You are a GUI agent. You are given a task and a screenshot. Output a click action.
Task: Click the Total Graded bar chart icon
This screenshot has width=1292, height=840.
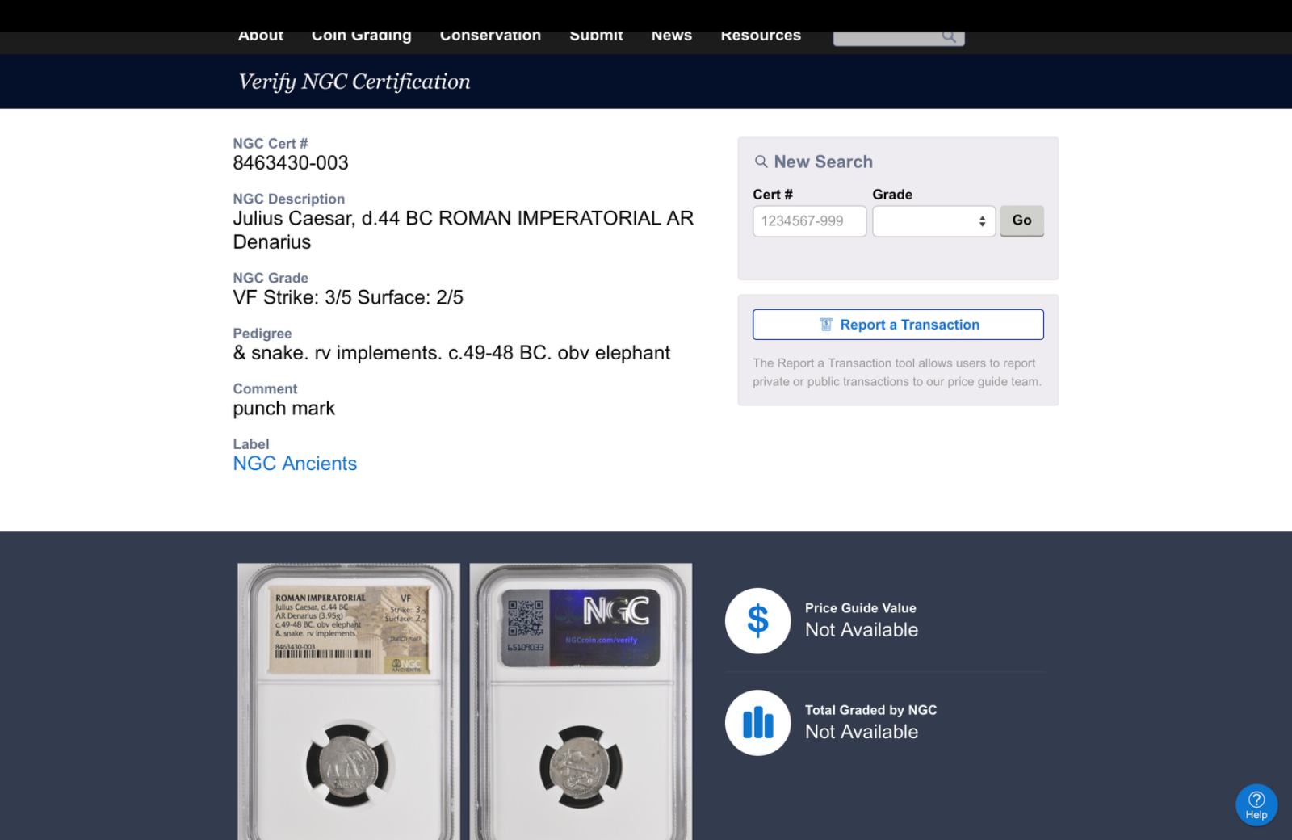coord(757,723)
